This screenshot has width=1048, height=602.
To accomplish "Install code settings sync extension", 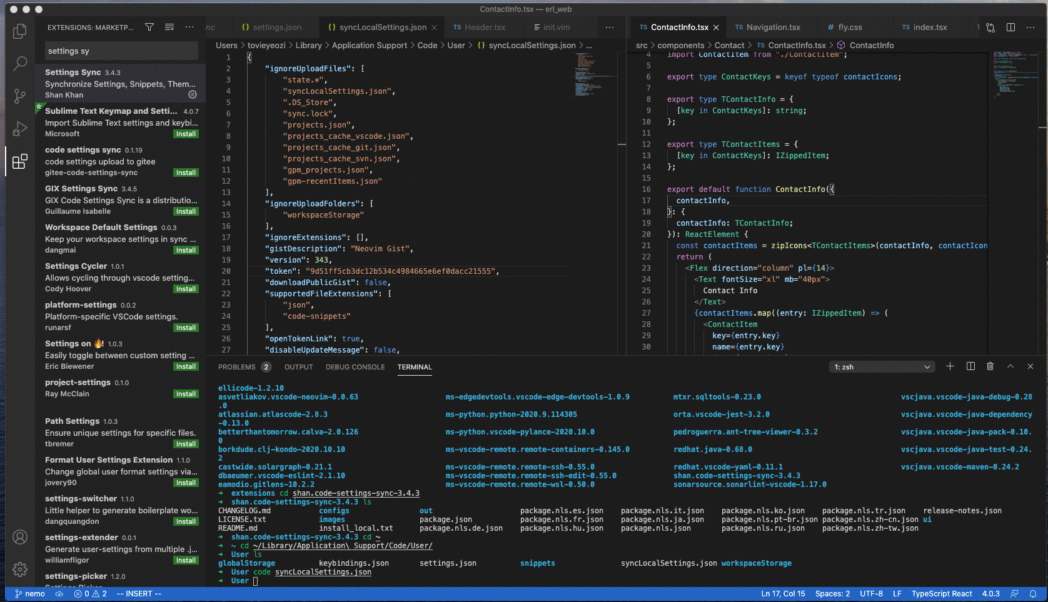I will pyautogui.click(x=186, y=173).
